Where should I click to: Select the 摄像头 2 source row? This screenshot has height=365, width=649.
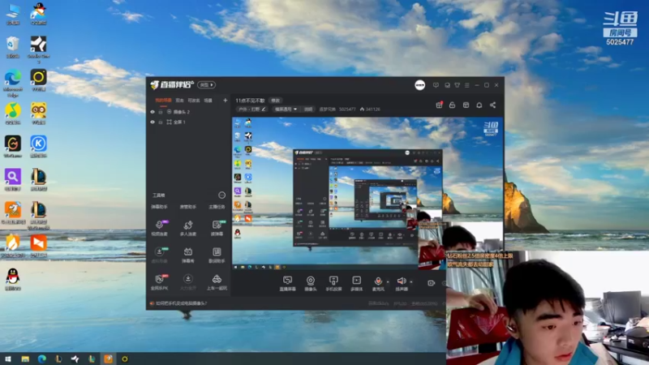[189, 112]
